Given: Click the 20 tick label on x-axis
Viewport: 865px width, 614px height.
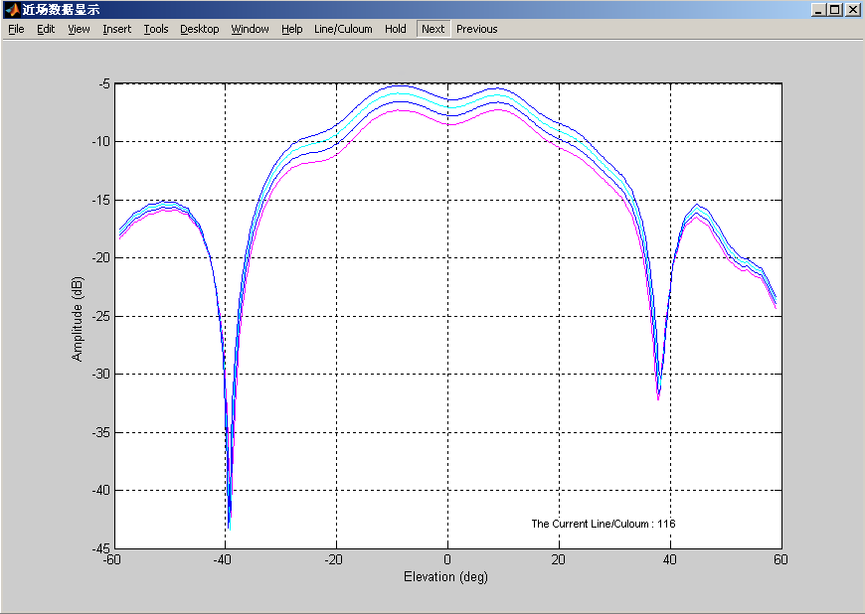Looking at the screenshot, I should 559,559.
